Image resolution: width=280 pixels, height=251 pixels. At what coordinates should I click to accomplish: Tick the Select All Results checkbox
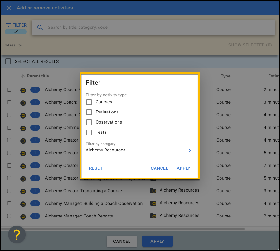[x=8, y=61]
